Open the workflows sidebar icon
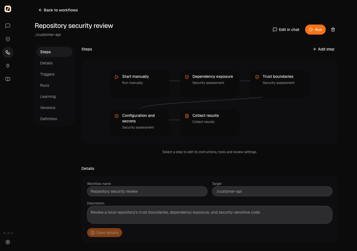This screenshot has width=357, height=251. (x=8, y=52)
